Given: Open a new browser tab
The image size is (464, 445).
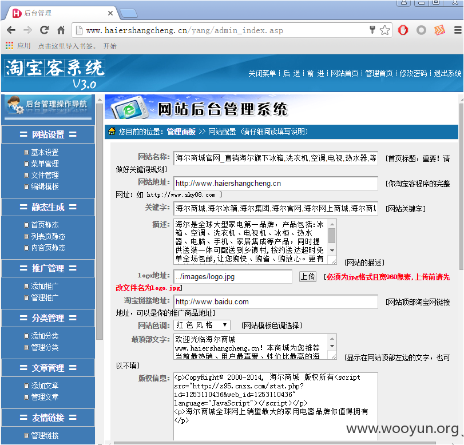Looking at the screenshot, I should click(129, 13).
